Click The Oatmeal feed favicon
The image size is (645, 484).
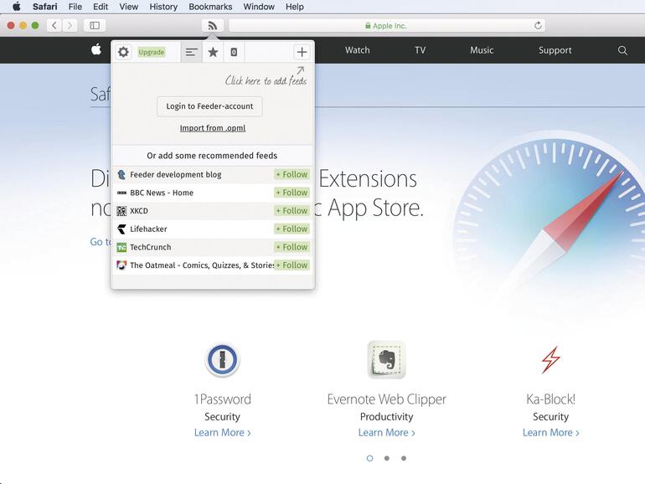click(121, 265)
